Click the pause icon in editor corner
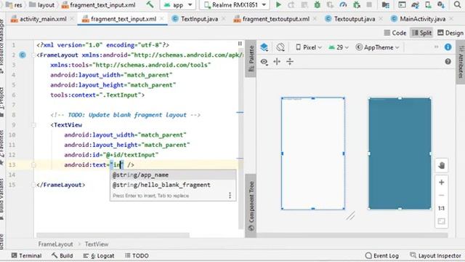The width and height of the screenshot is (465, 262). pyautogui.click(x=240, y=44)
